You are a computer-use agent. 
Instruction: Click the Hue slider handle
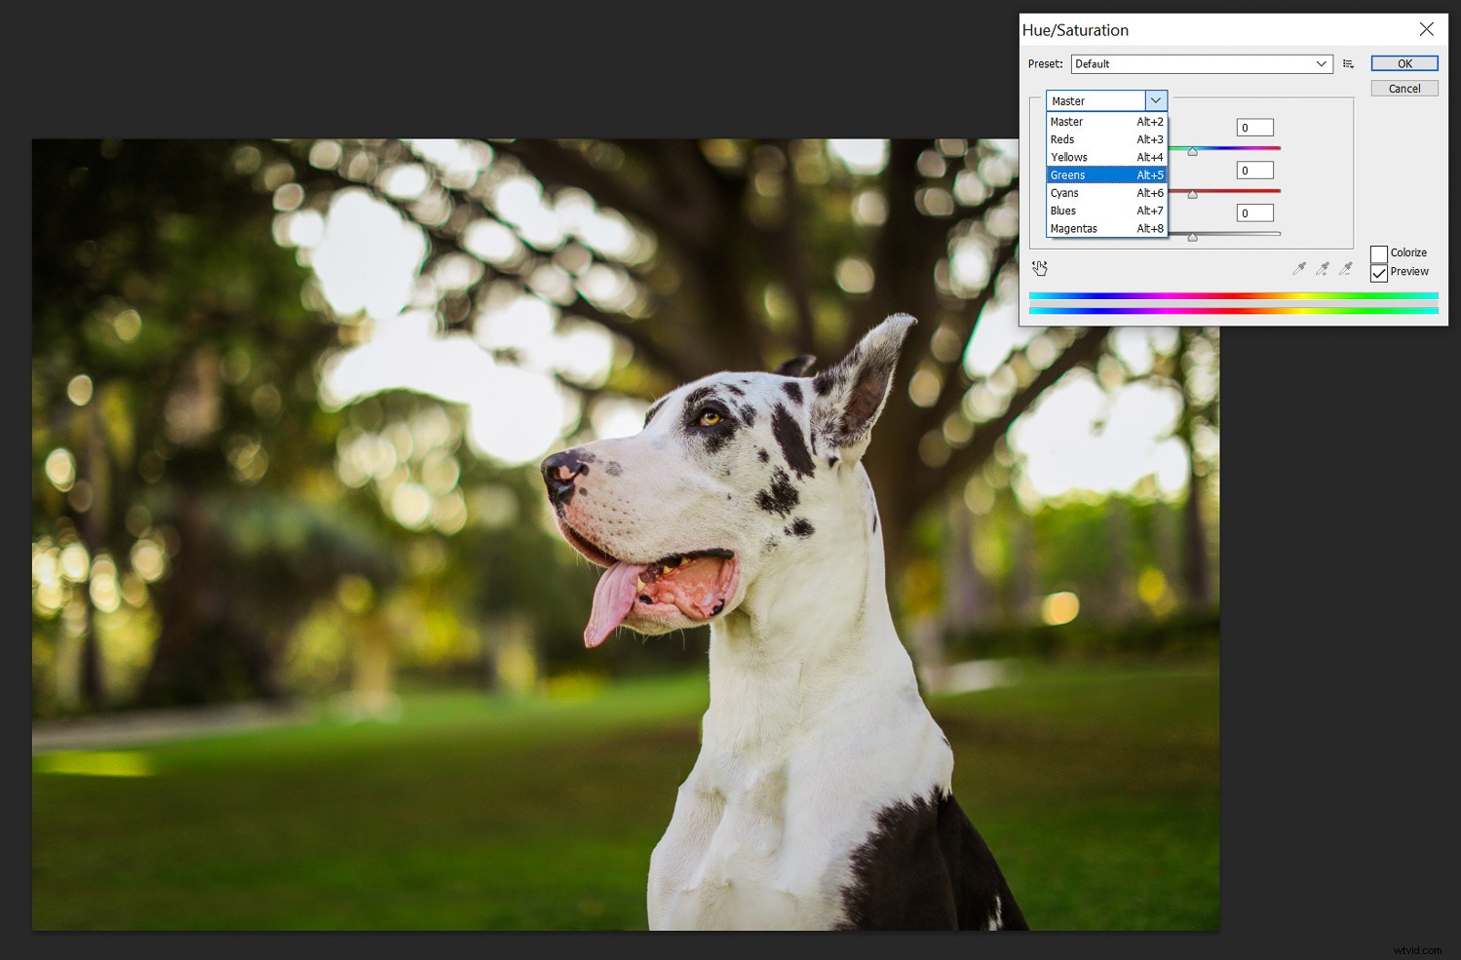(x=1193, y=150)
